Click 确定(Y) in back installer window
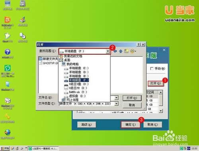Image resolution: width=199 pixels, height=151 pixels. coord(131,124)
